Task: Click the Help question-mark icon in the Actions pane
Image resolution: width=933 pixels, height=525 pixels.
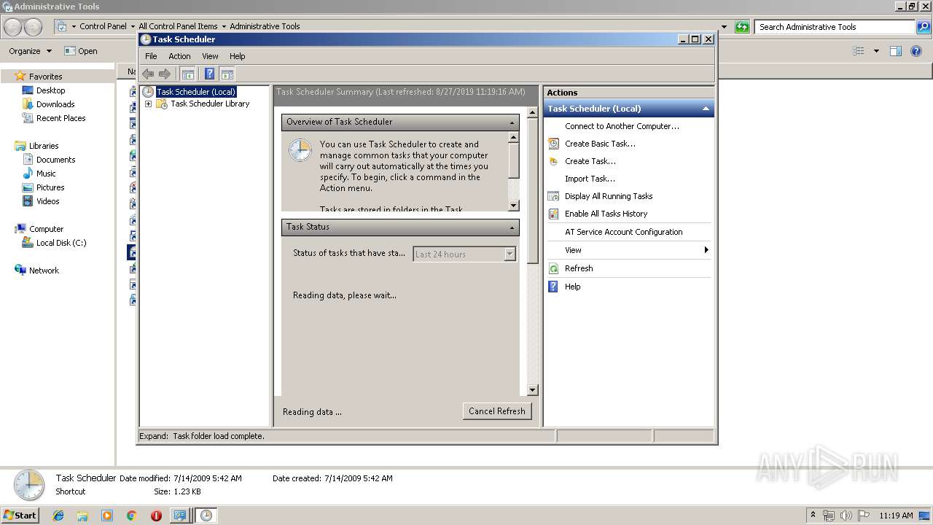Action: (554, 287)
